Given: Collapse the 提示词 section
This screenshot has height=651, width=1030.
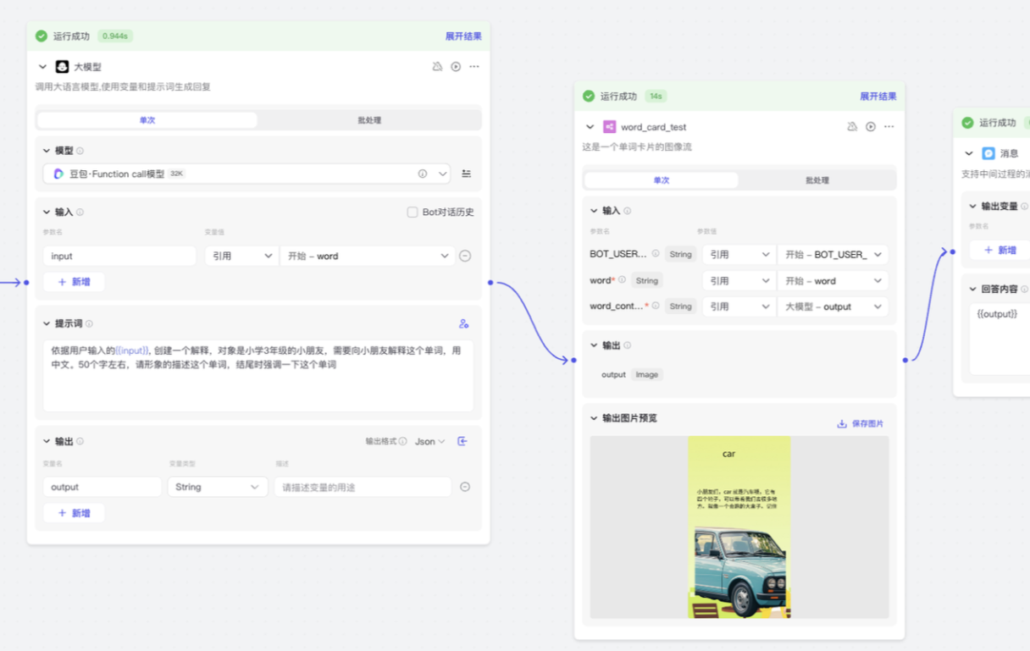Looking at the screenshot, I should [47, 323].
